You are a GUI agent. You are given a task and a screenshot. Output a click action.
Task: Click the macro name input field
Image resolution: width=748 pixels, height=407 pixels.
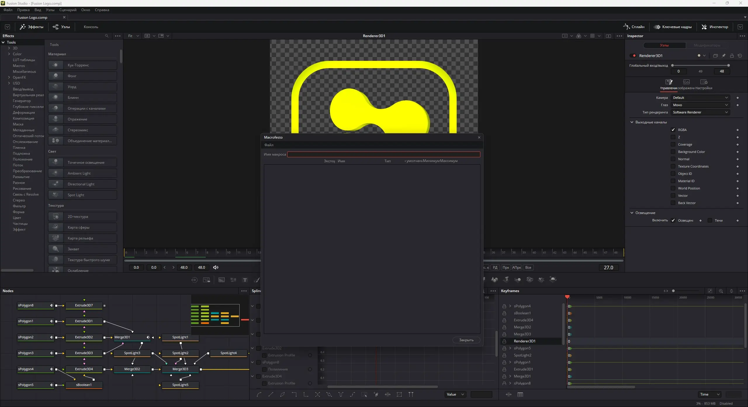click(383, 154)
